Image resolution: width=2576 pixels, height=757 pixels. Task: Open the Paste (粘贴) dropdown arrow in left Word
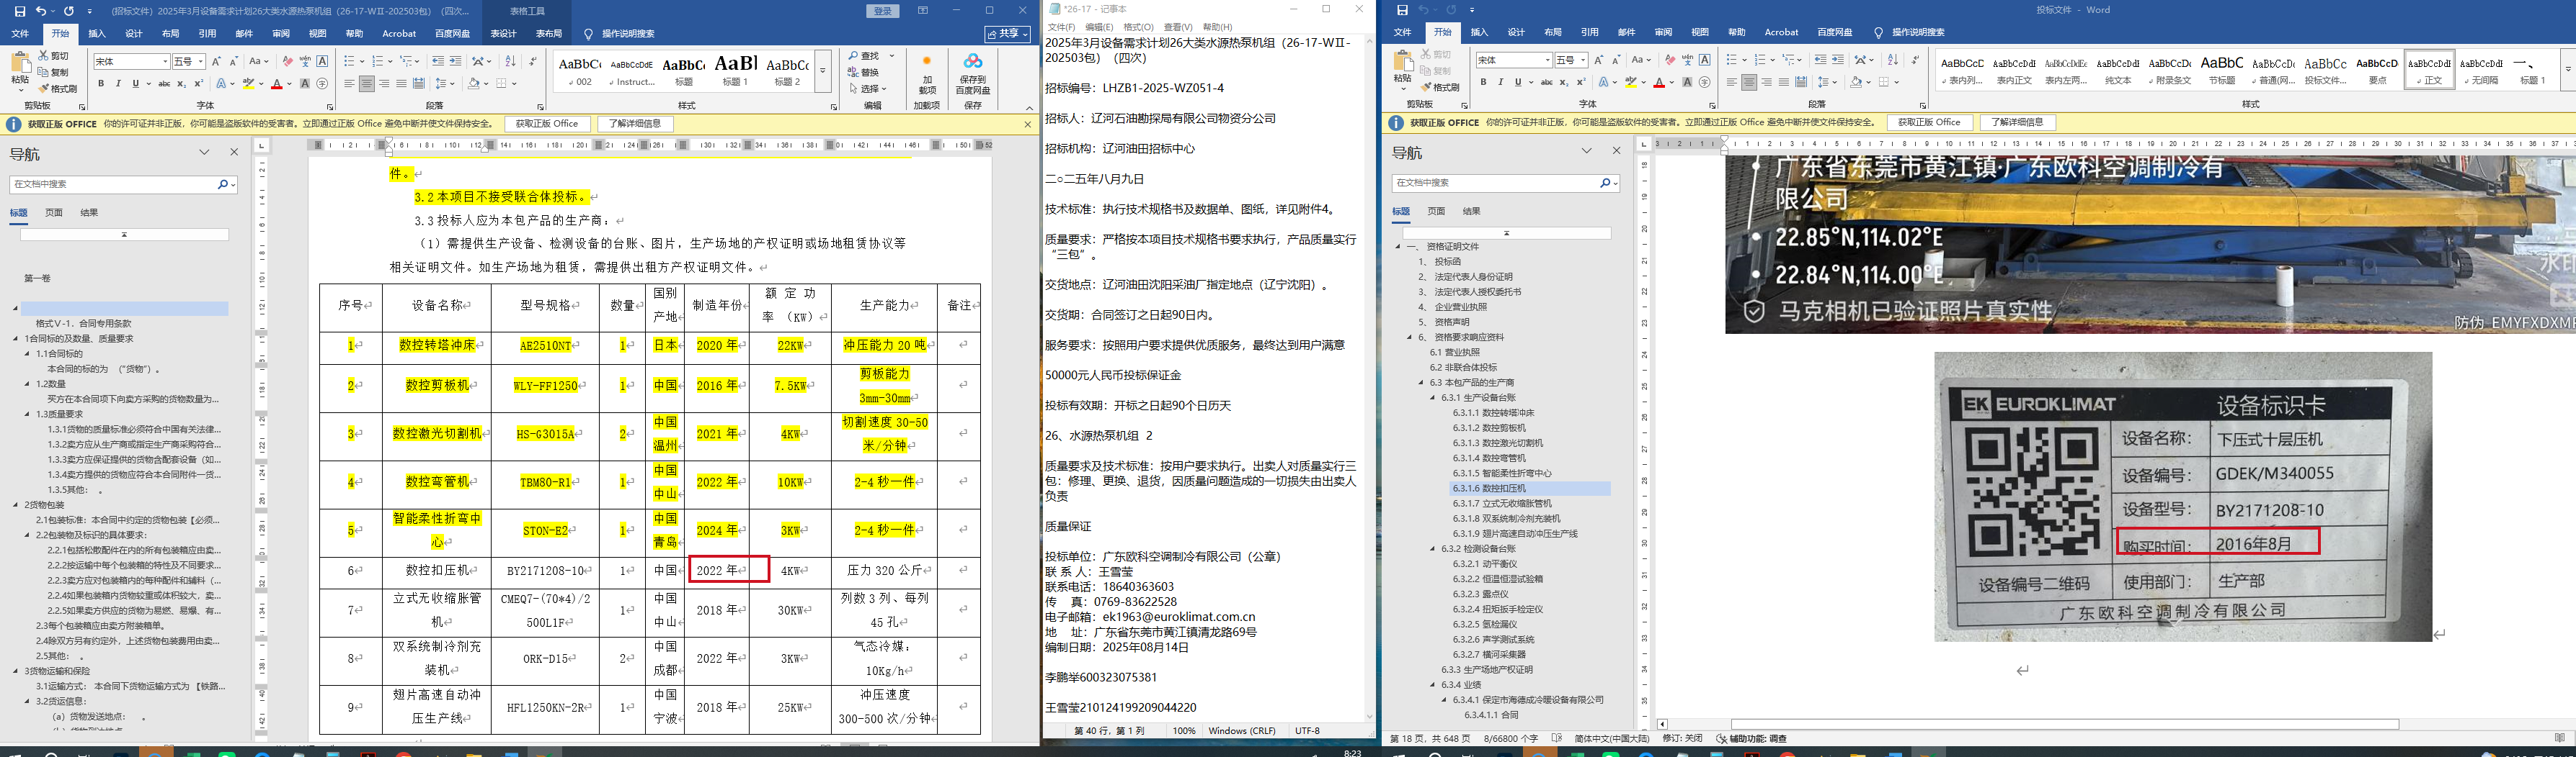pyautogui.click(x=20, y=89)
